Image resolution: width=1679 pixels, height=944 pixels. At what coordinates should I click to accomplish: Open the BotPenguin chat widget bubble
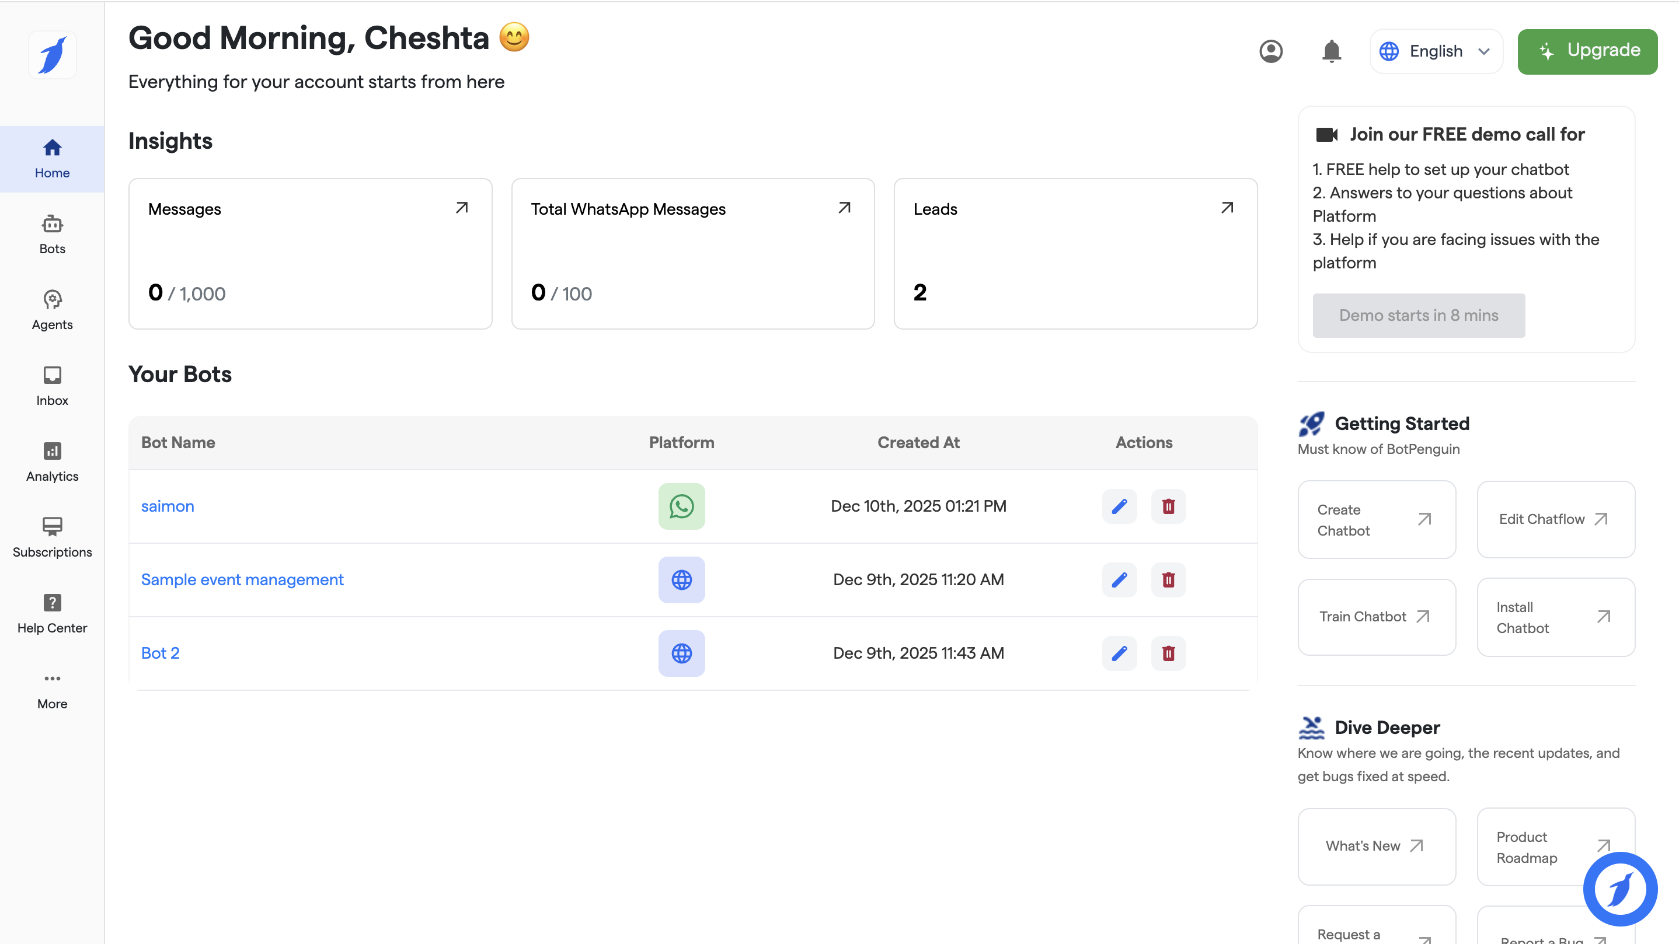1619,889
